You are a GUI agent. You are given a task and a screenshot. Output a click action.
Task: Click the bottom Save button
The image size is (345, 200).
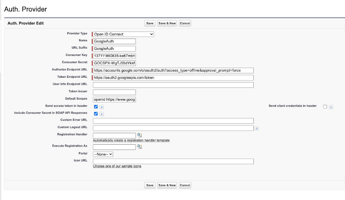(150, 185)
